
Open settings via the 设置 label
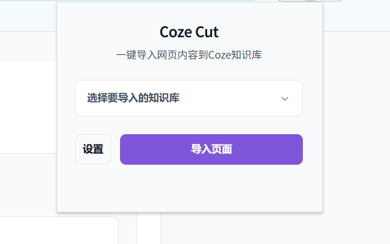93,149
